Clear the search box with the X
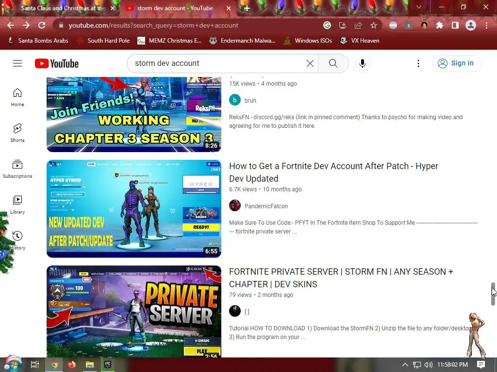Viewport: 497px width, 372px height. [x=310, y=63]
